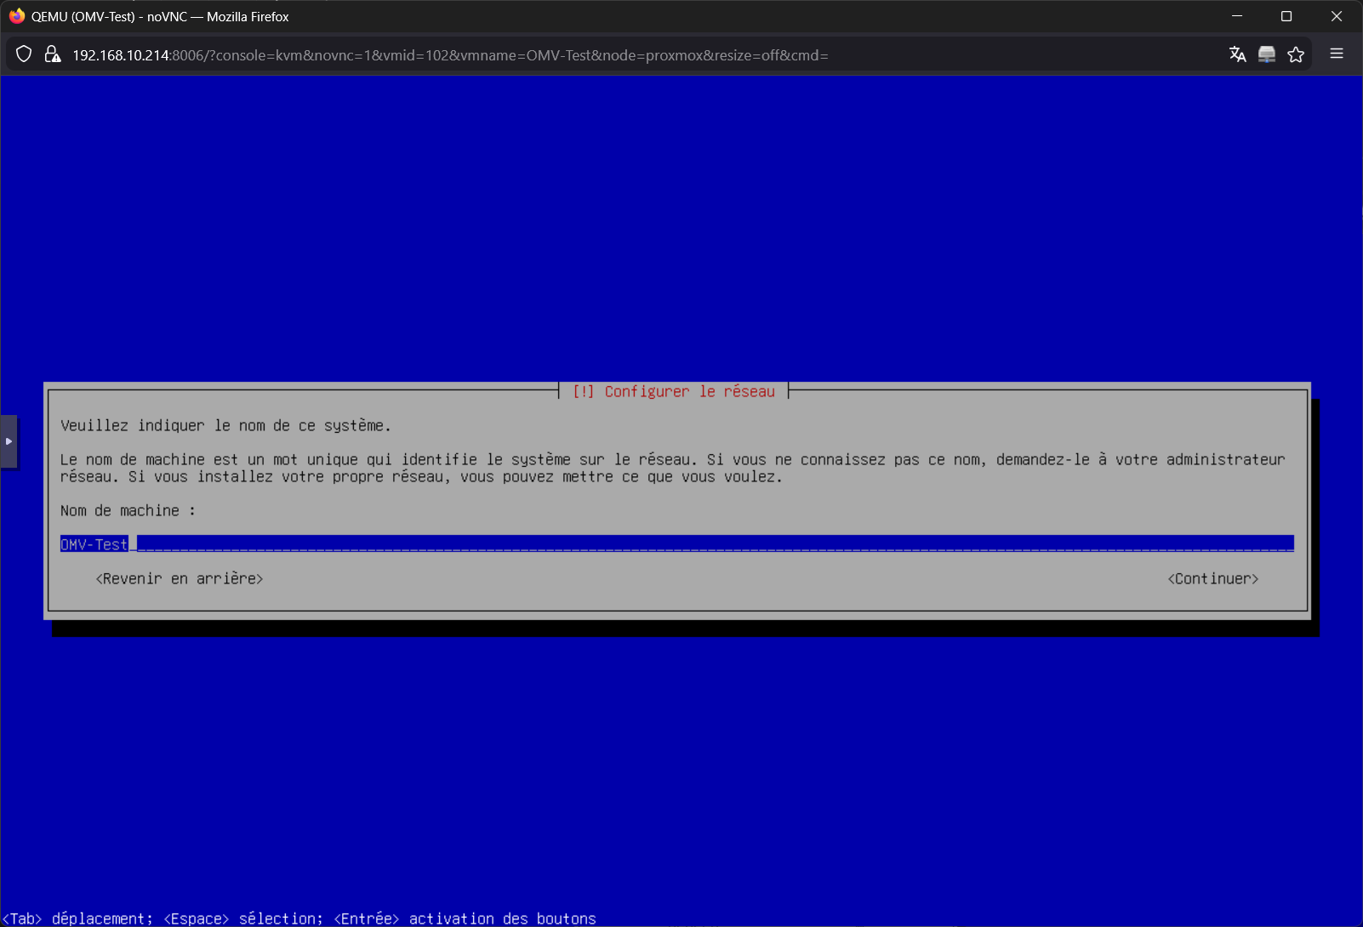Expand the noVNC control bar handle

click(9, 441)
